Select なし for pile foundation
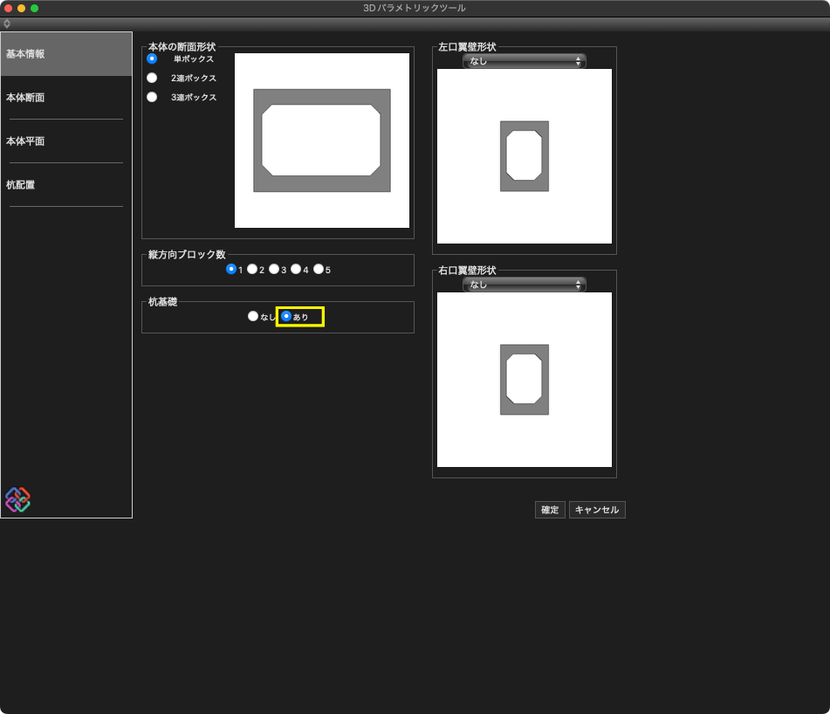Viewport: 830px width, 714px height. 253,317
